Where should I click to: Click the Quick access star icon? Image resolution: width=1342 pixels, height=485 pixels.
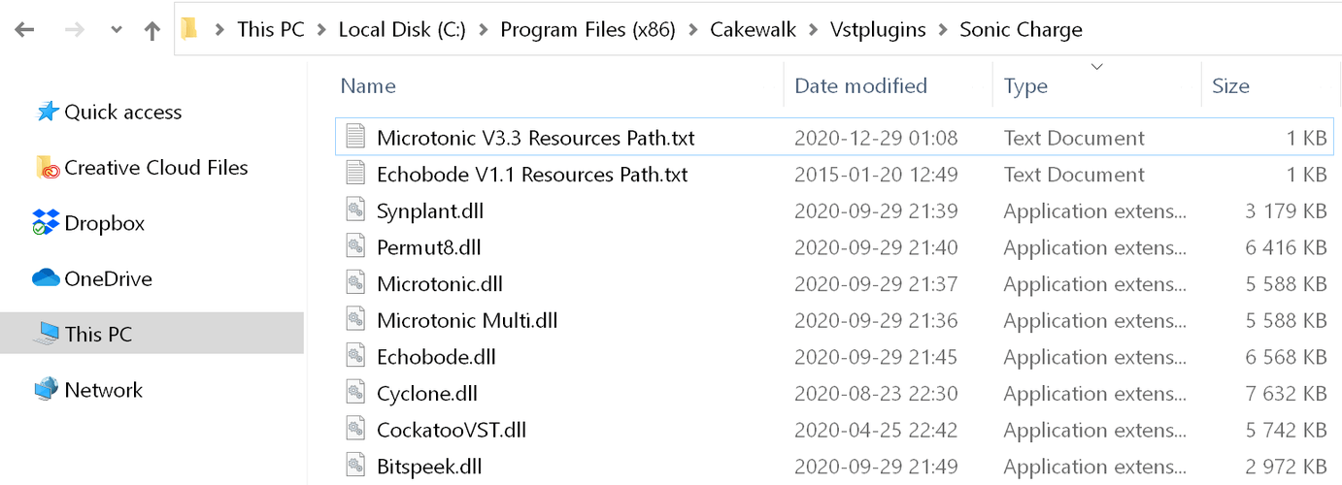pos(47,113)
